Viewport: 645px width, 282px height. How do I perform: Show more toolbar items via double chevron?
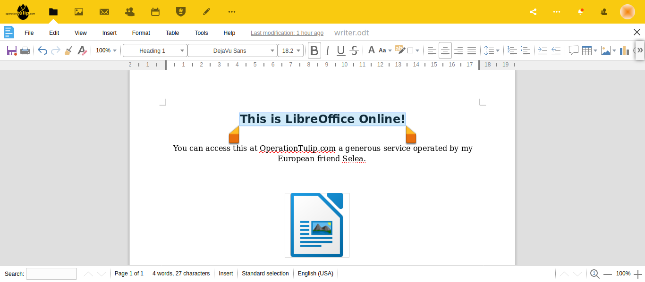click(640, 50)
